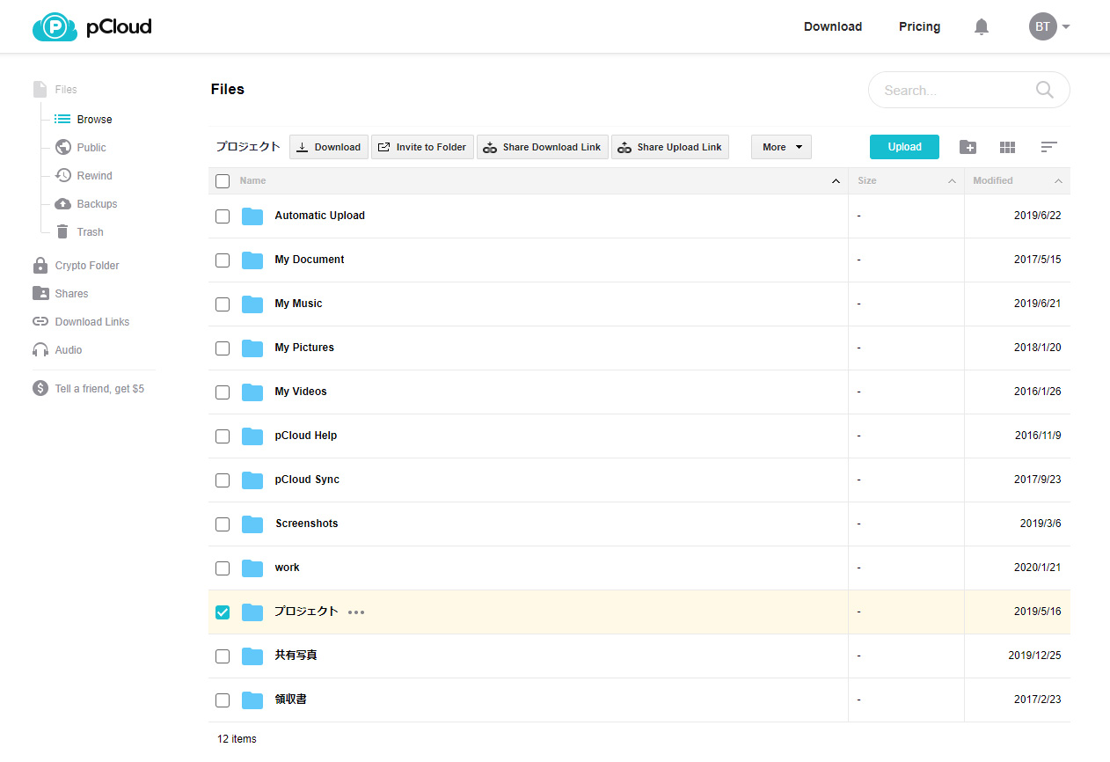Screen dimensions: 1110x762
Task: Click the Public globe icon
Action: tap(62, 147)
